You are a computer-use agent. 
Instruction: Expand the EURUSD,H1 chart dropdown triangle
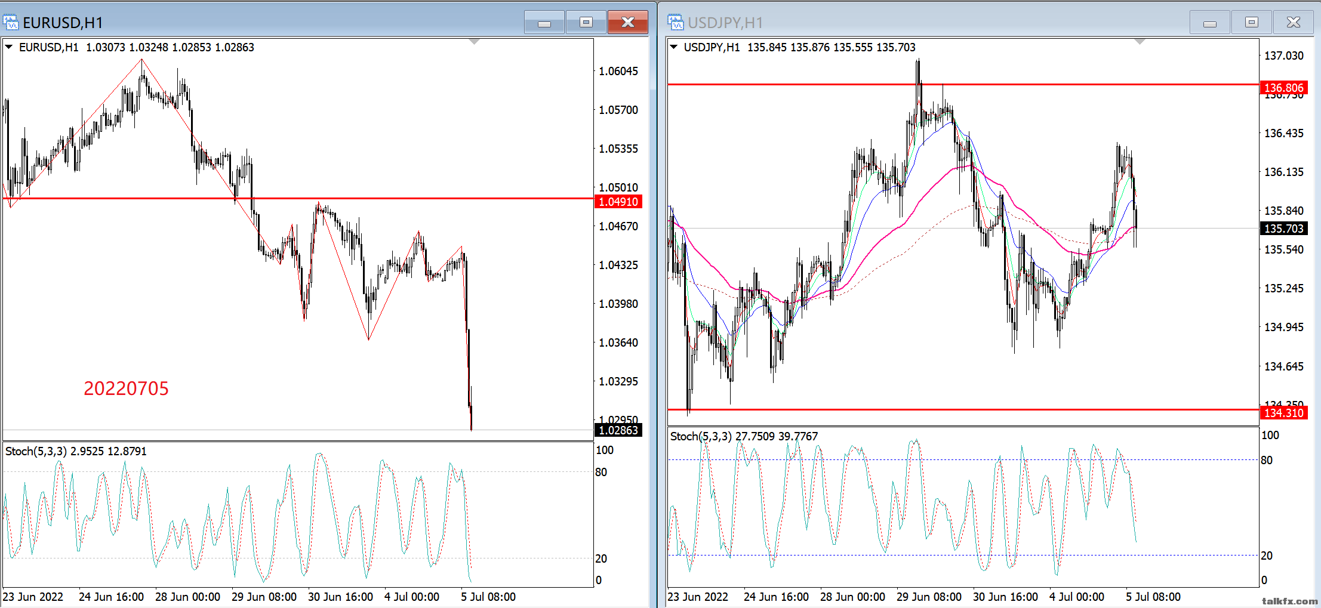pos(9,47)
